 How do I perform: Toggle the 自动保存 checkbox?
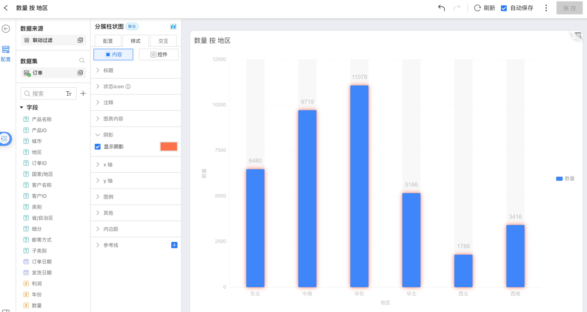pos(504,8)
